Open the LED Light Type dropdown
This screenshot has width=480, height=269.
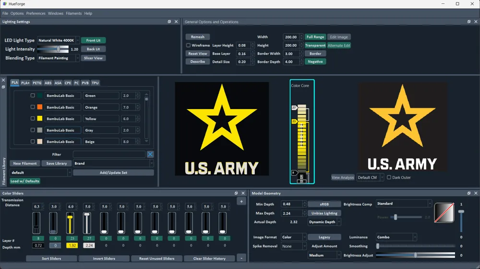click(58, 40)
